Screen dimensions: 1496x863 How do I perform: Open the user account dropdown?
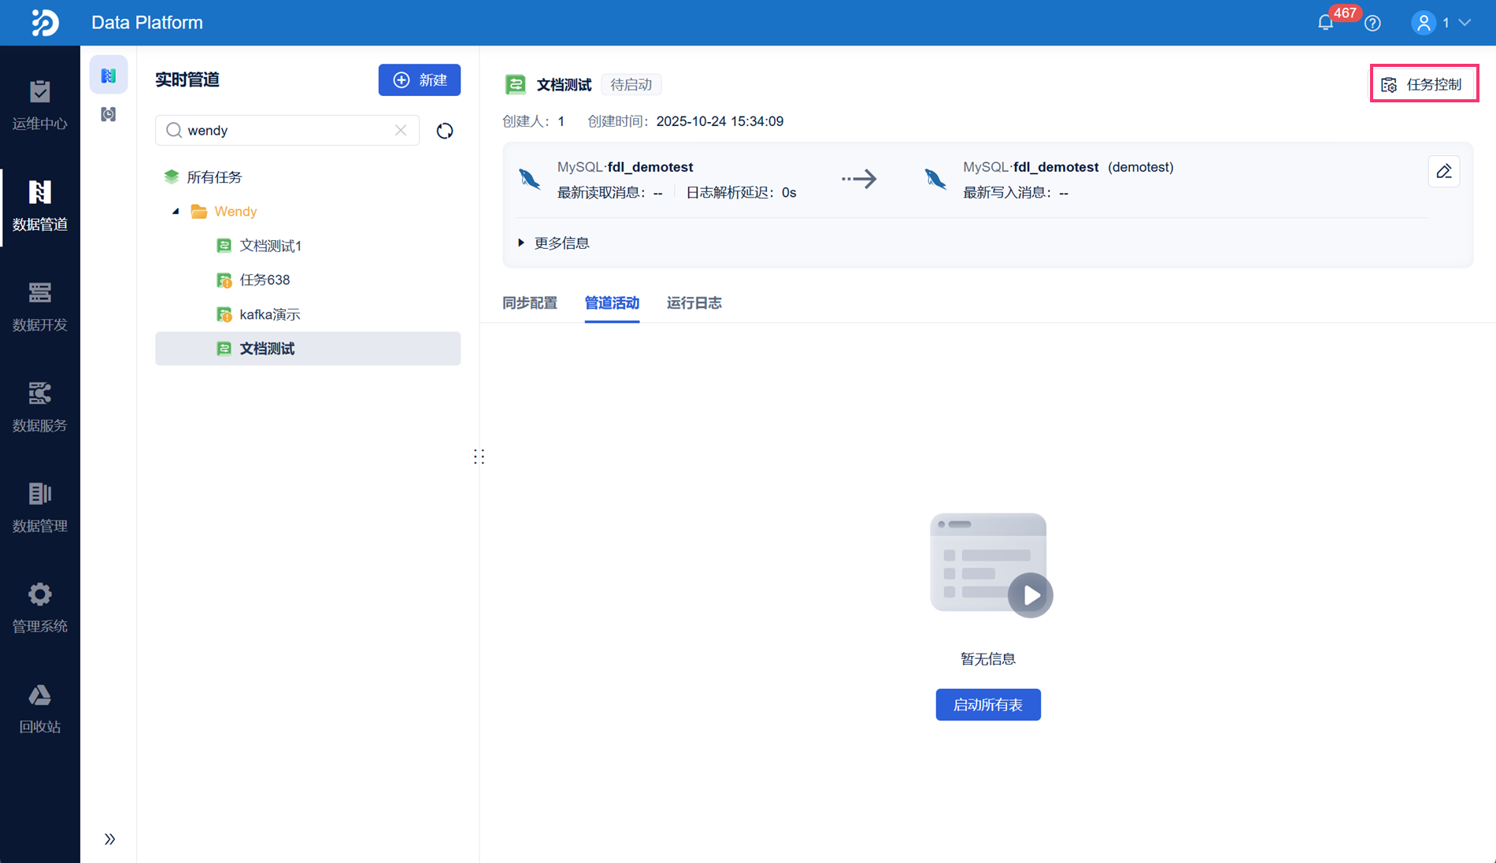pos(1441,23)
